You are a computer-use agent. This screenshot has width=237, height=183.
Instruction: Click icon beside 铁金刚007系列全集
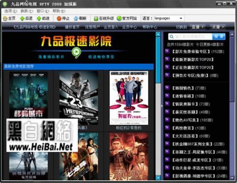click(167, 144)
